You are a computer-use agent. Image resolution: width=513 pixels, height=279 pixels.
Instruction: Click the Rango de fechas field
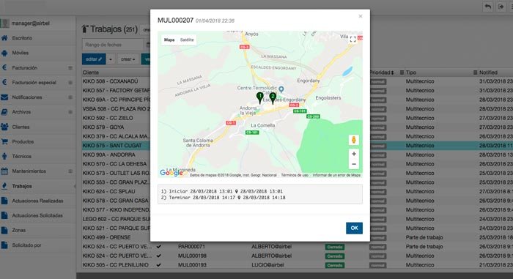point(113,45)
